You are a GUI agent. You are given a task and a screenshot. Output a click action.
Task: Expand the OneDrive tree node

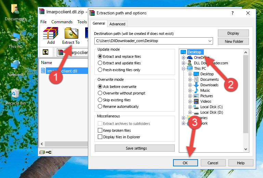click(184, 58)
